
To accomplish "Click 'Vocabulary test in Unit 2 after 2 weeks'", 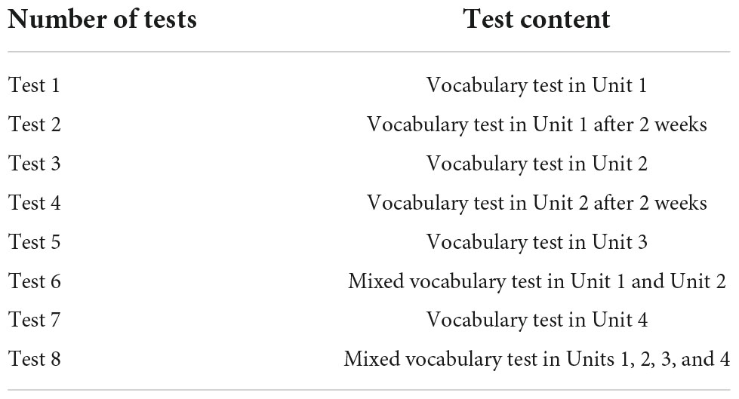I will (537, 203).
